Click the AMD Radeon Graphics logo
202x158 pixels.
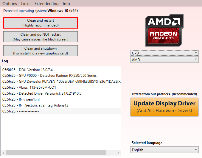click(x=164, y=31)
